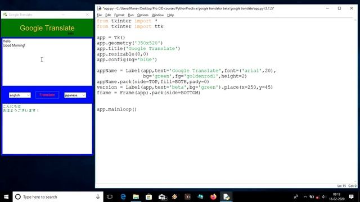Click the Google Translate green header label
The height and width of the screenshot is (202, 360).
tap(47, 28)
